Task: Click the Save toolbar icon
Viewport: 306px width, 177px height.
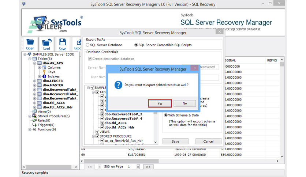Action: click(63, 42)
